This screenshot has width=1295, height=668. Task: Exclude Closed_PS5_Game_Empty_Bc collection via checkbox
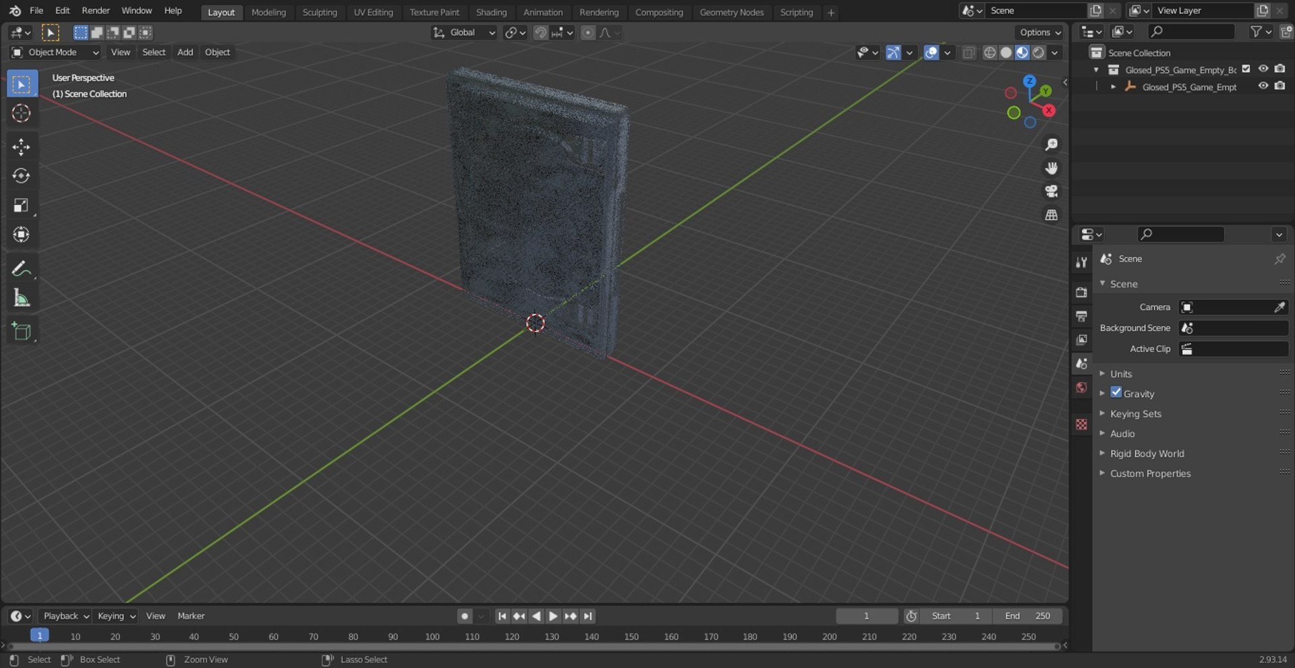pyautogui.click(x=1246, y=69)
